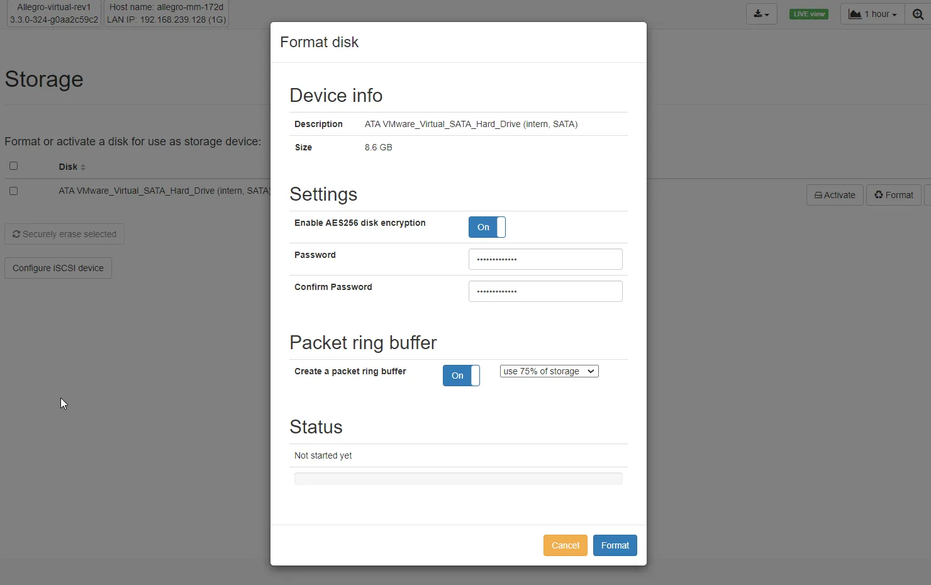Click the download icon in top bar
Viewport: 931px width, 585px height.
pos(761,14)
